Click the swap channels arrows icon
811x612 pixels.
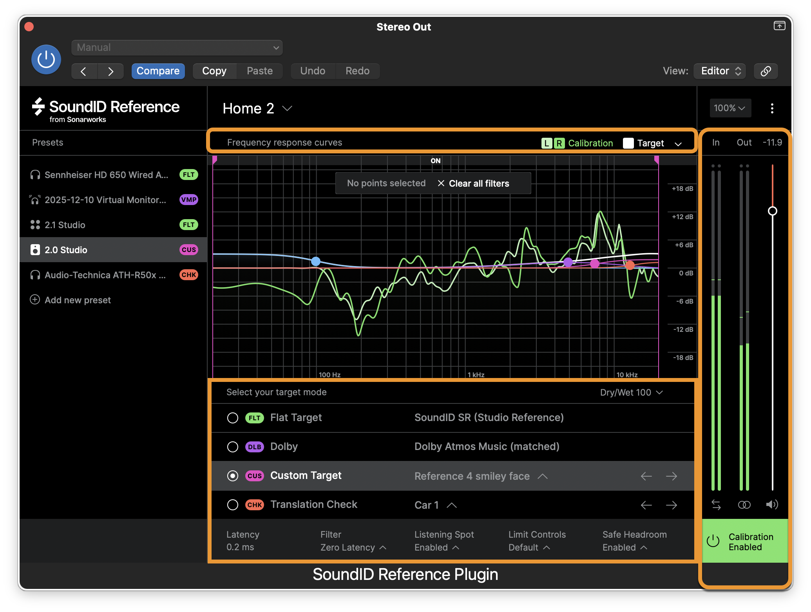pos(716,505)
